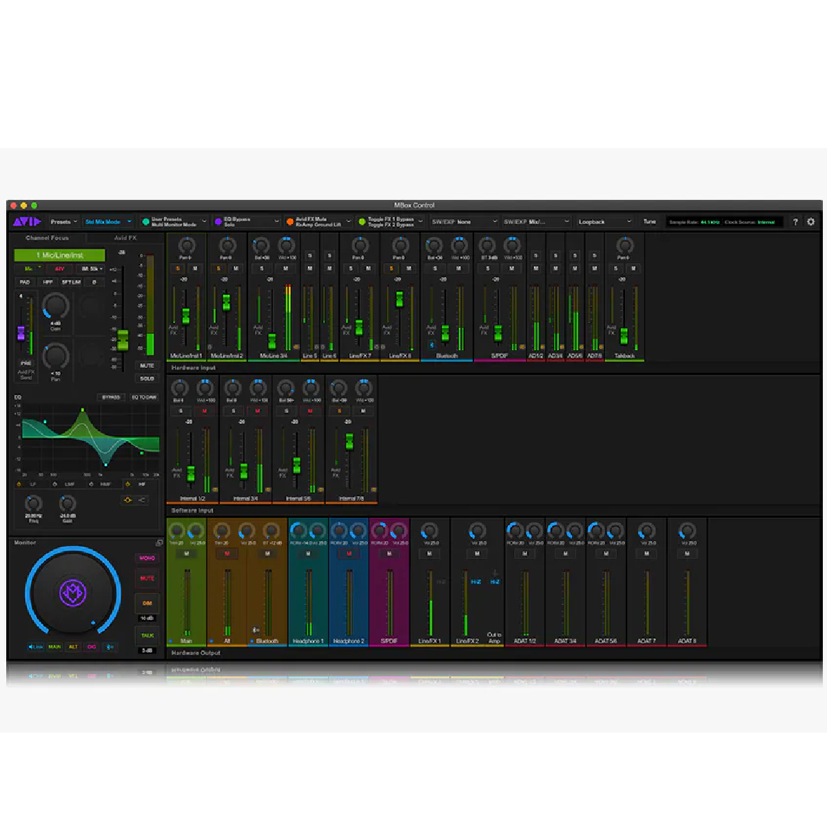Click the orange Avid FX Mute dot
Screen dimensions: 827x827
pyautogui.click(x=290, y=222)
